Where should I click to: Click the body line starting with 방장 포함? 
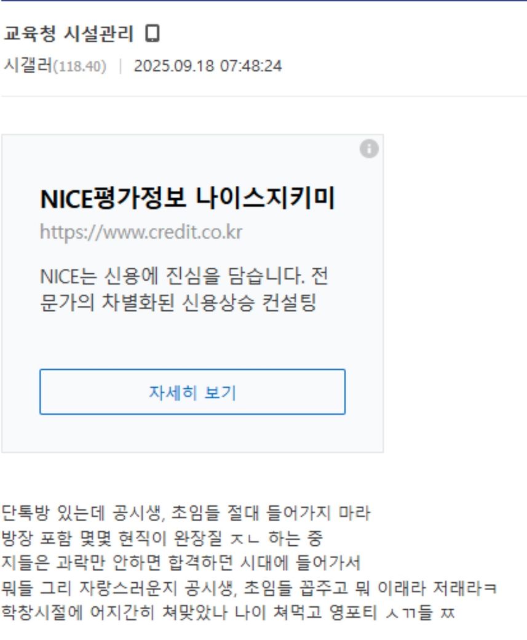click(x=162, y=538)
